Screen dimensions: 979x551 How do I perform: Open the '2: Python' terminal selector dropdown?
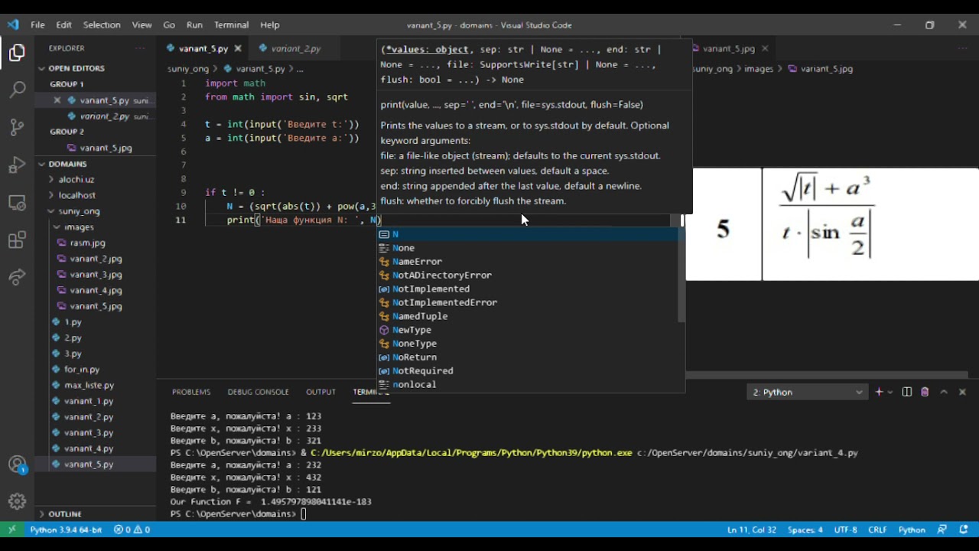807,392
